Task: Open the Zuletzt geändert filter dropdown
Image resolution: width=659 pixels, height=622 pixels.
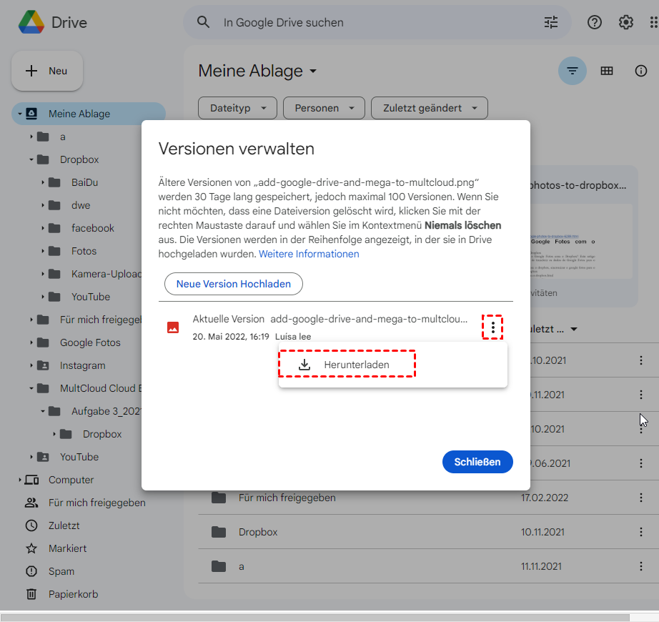Action: pos(430,108)
